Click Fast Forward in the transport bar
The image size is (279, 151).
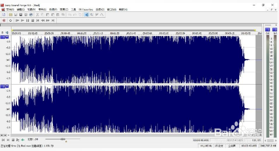pos(48,21)
